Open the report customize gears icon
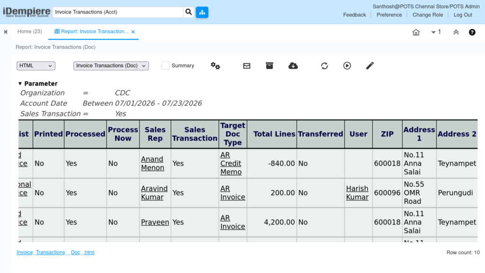Screen dimensions: 485x273 tap(216, 65)
